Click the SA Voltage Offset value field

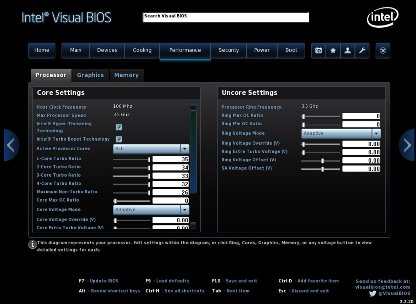point(361,169)
